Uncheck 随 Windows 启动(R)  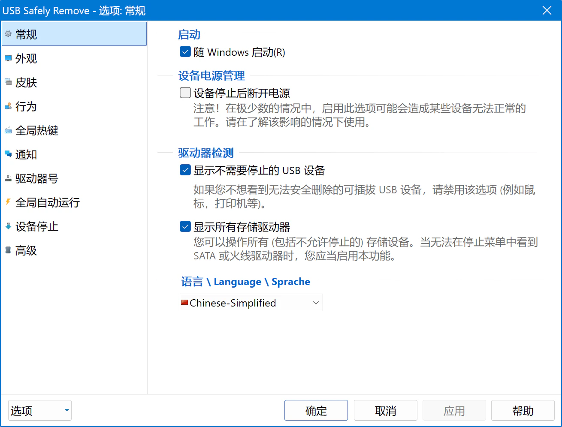click(185, 52)
